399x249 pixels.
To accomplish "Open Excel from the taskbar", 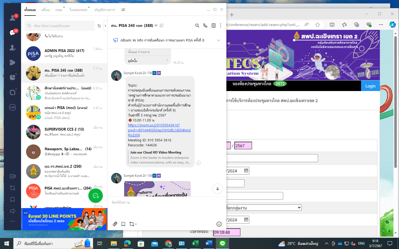I will pos(195,243).
